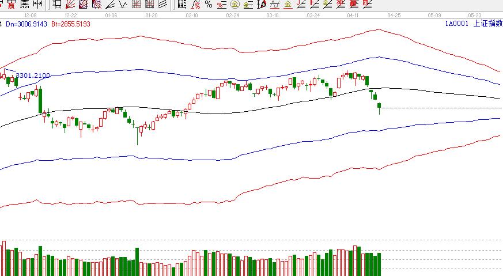The image size is (503, 276).
Task: Click the black percent sign icon
Action: point(208,4)
